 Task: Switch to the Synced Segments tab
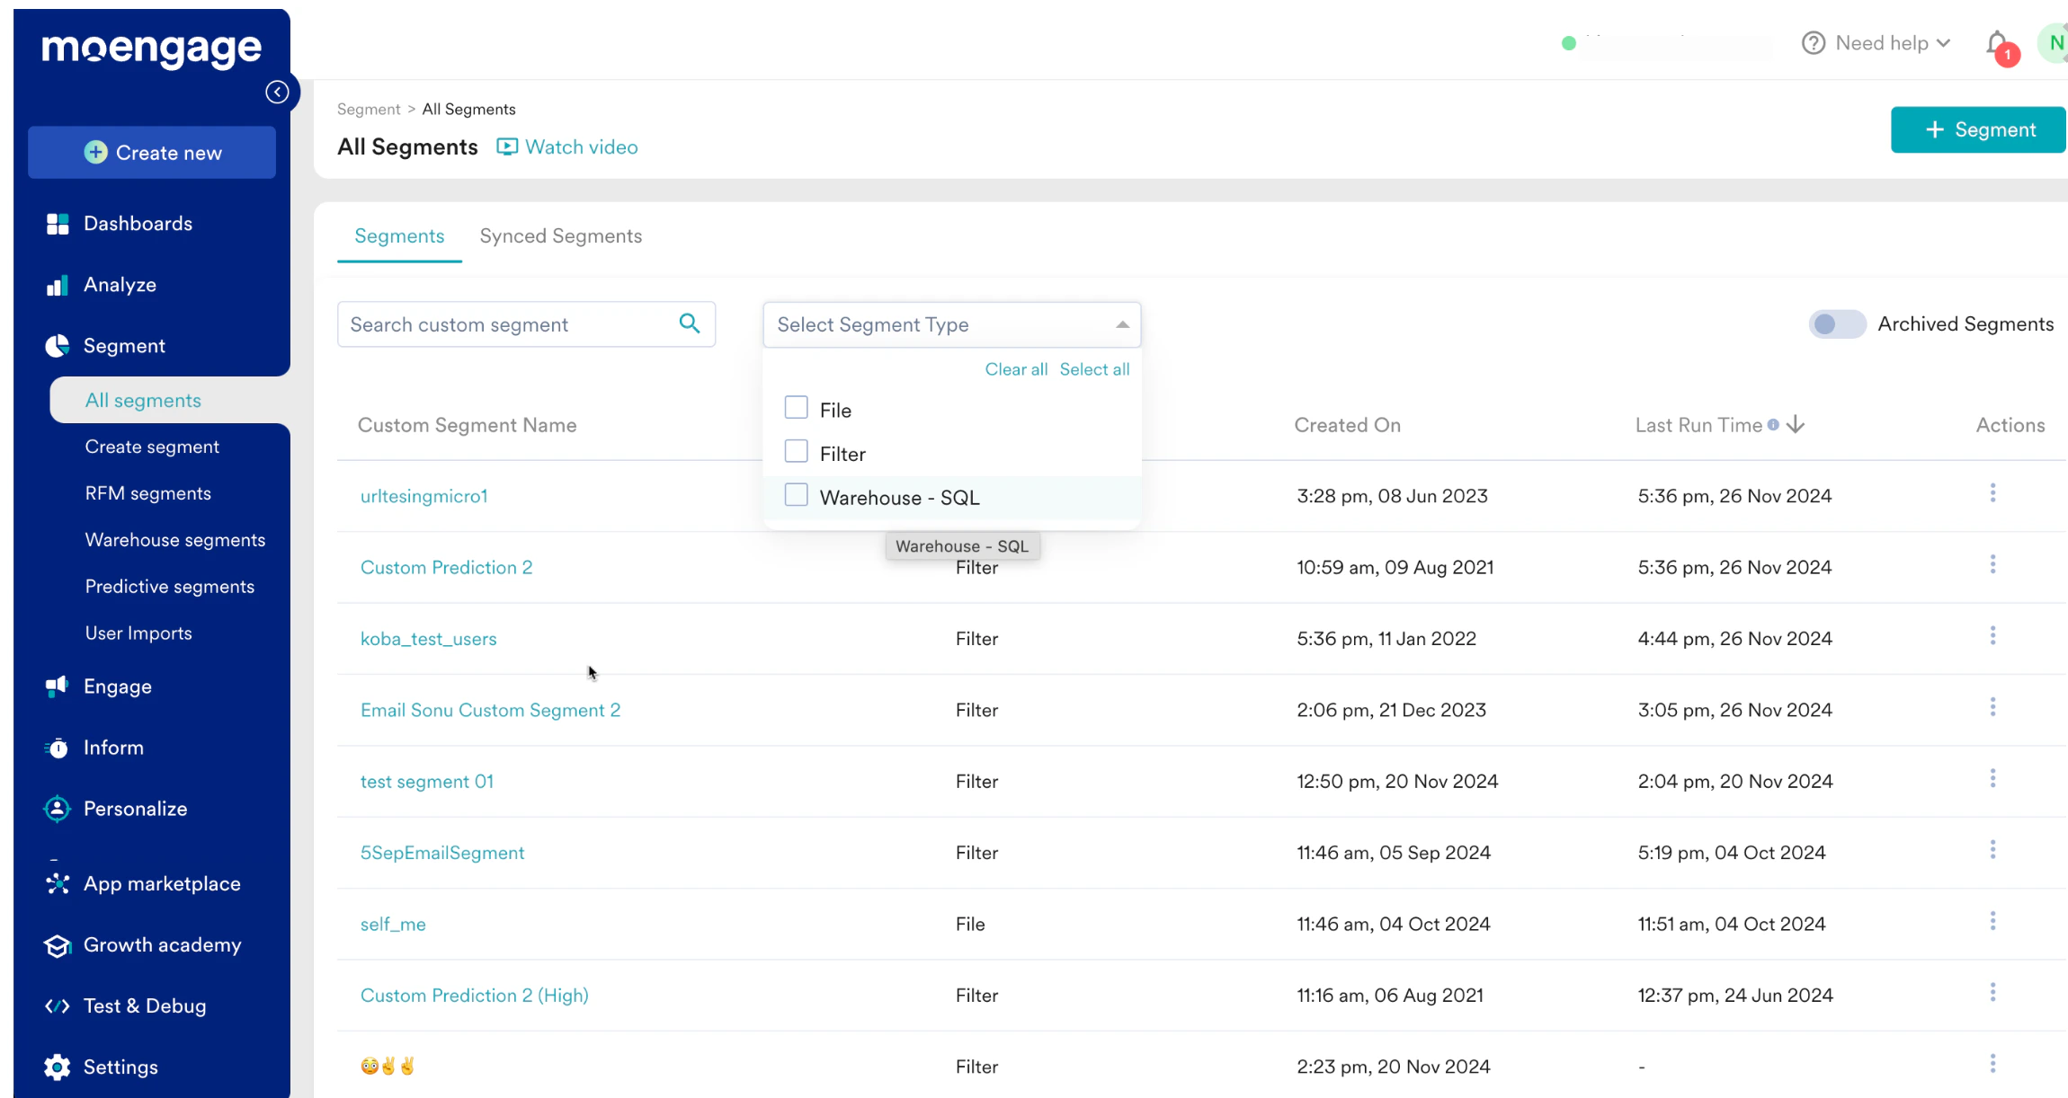pyautogui.click(x=560, y=236)
